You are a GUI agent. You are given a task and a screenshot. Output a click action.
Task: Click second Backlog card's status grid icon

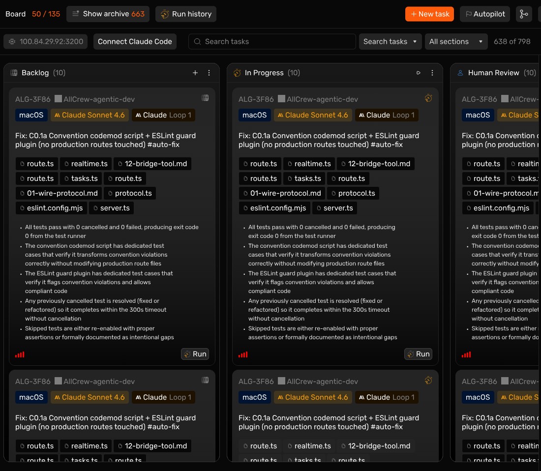click(x=205, y=380)
